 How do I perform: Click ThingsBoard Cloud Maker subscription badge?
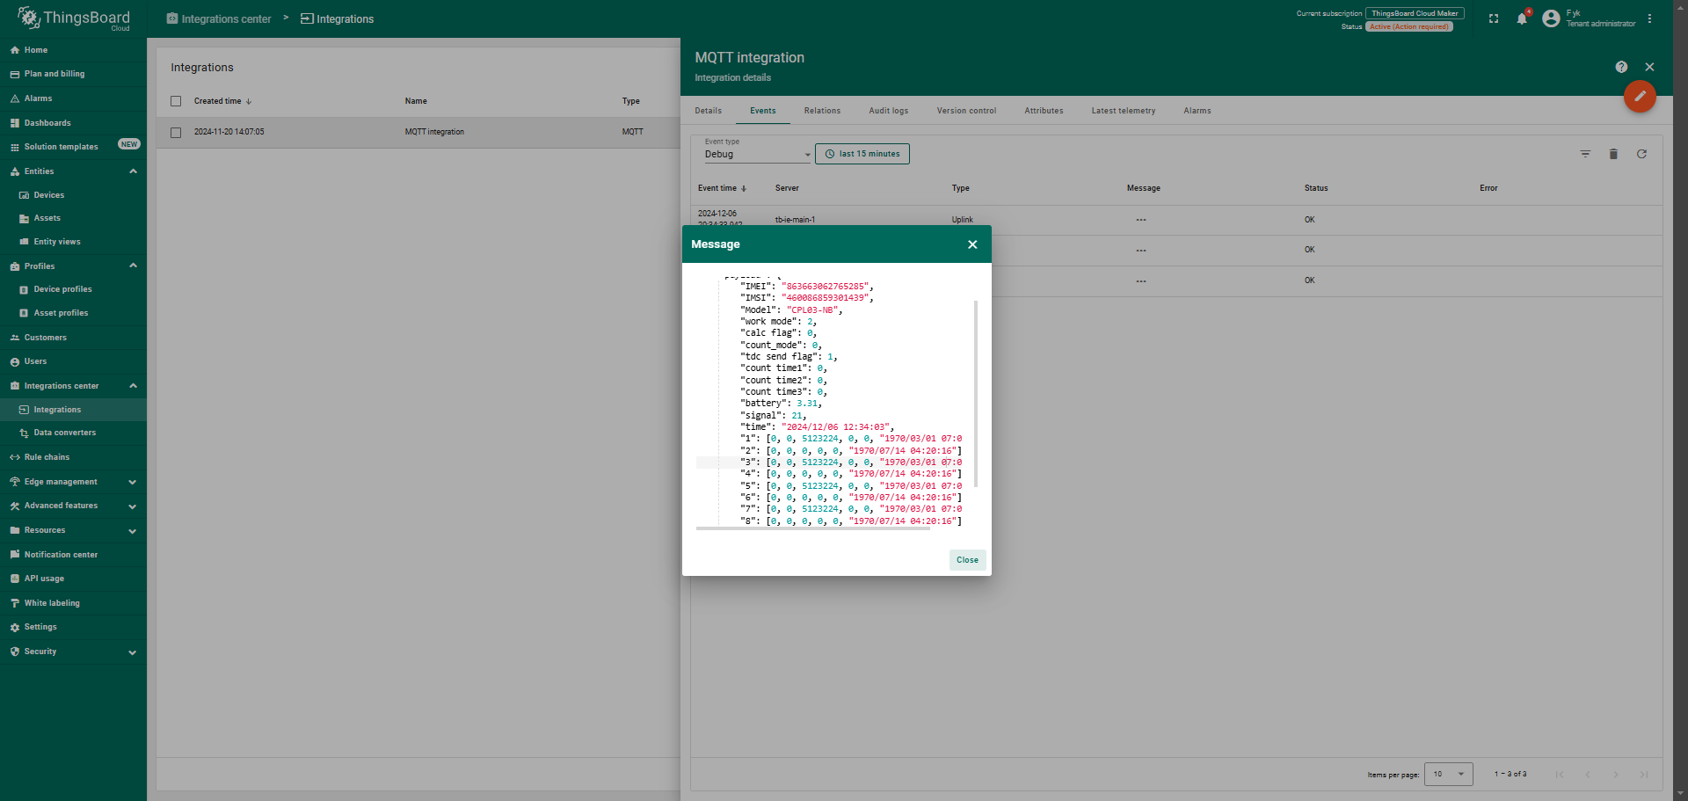pyautogui.click(x=1415, y=13)
